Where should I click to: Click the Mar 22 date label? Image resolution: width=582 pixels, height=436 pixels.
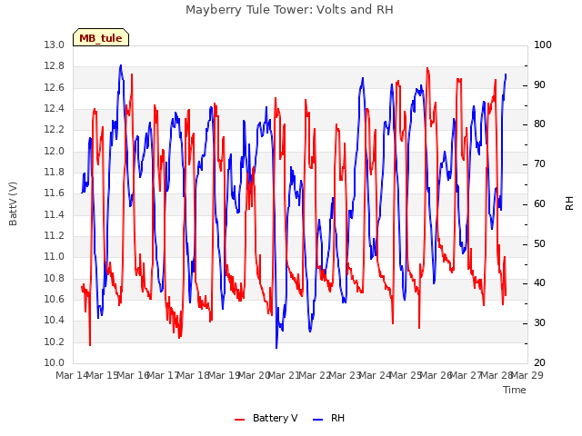point(315,375)
